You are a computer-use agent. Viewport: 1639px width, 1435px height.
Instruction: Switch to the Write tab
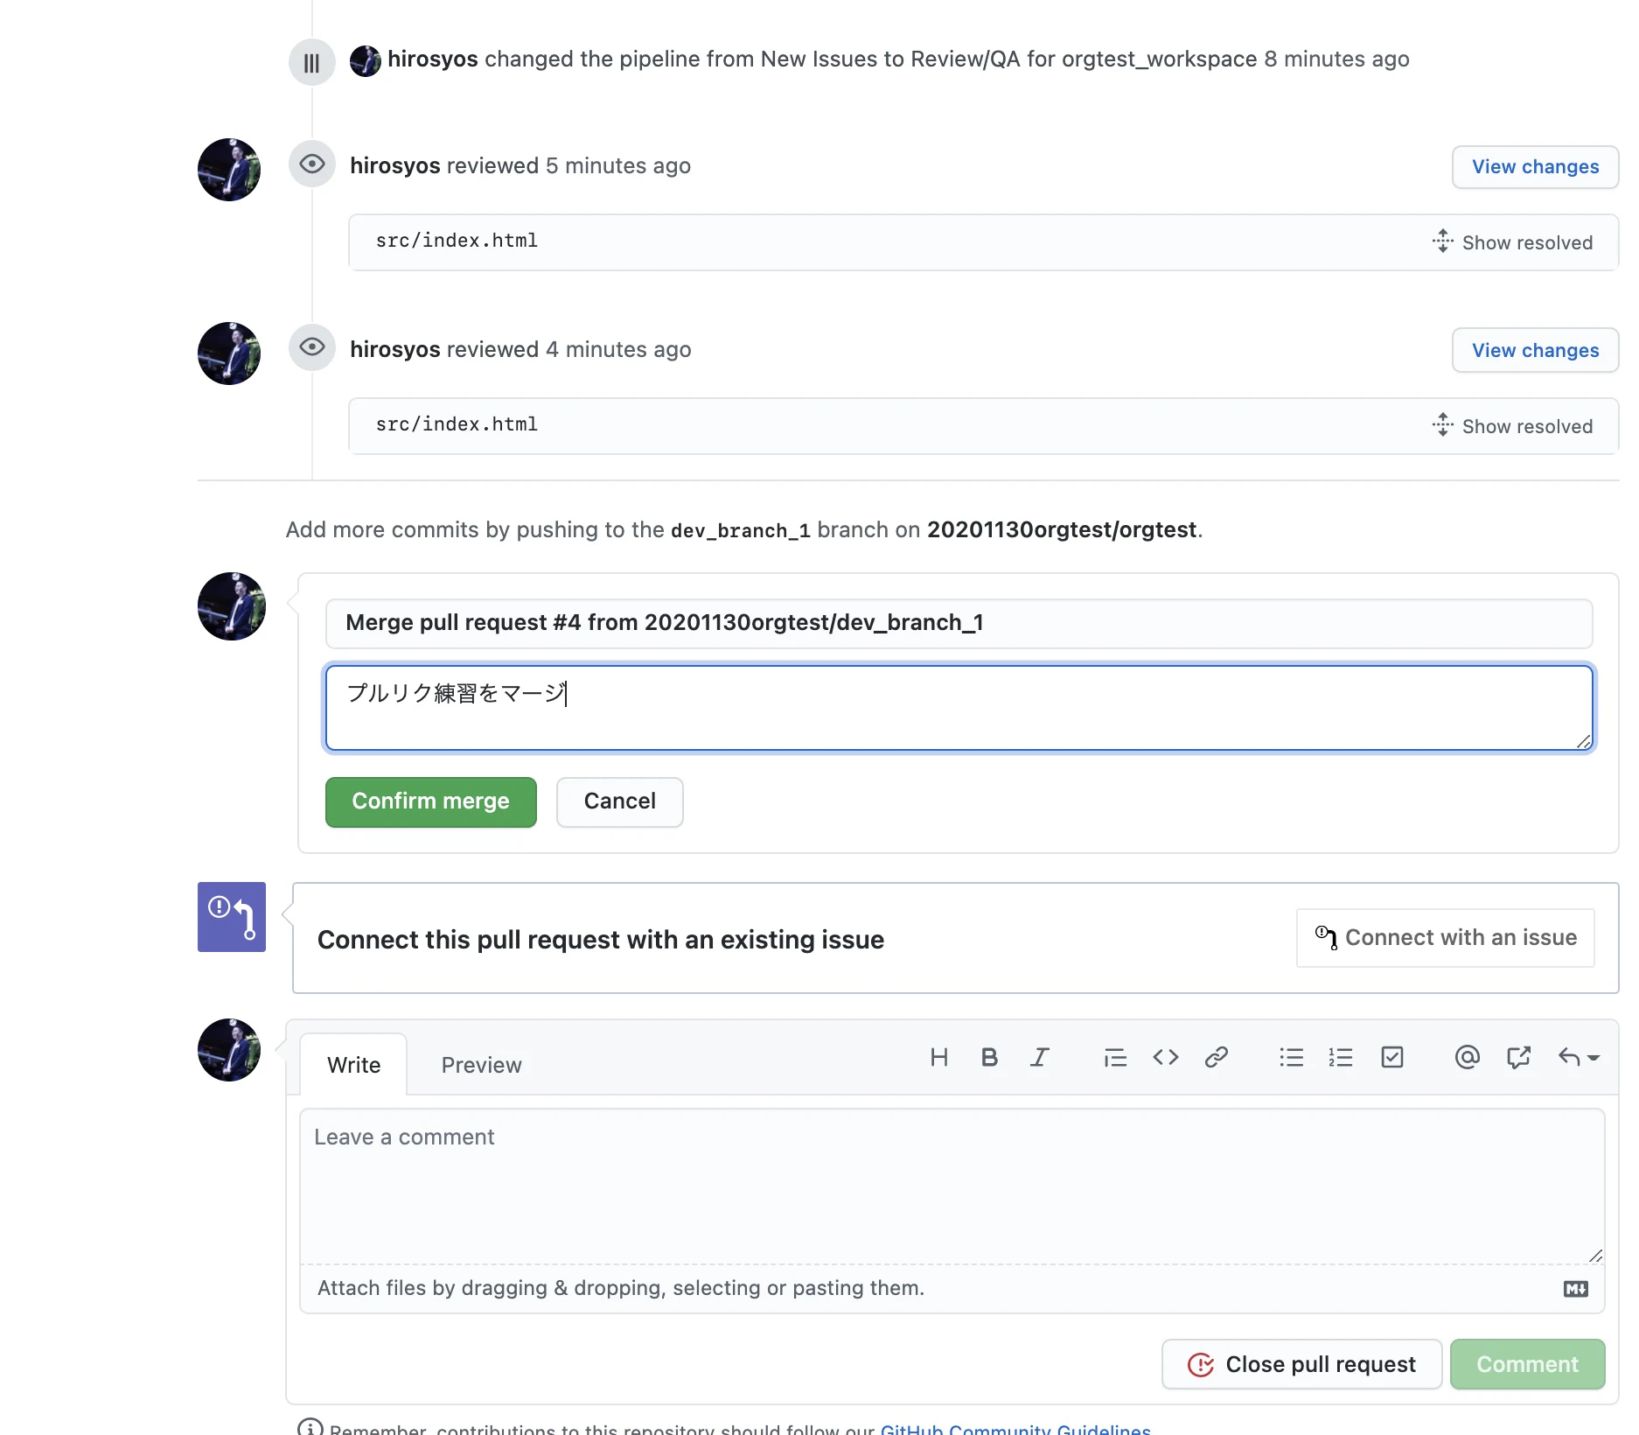(x=353, y=1065)
